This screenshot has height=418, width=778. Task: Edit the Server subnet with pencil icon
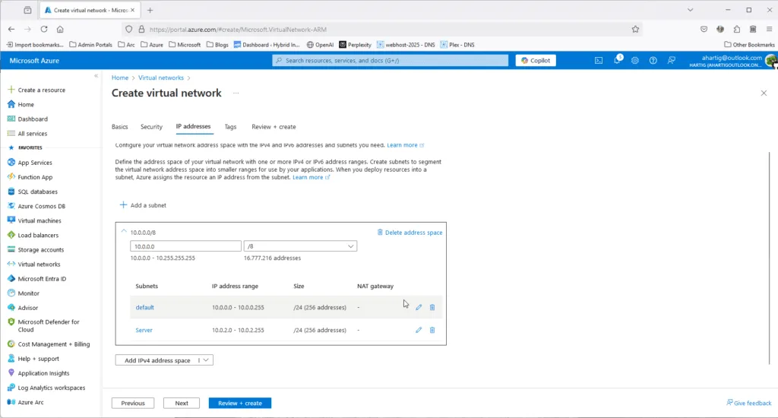[419, 330]
